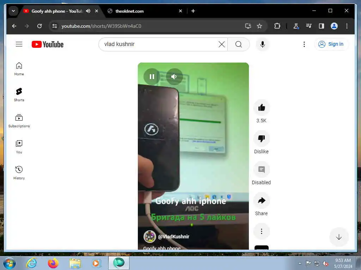
Task: Reload the current page
Action: pos(39,26)
